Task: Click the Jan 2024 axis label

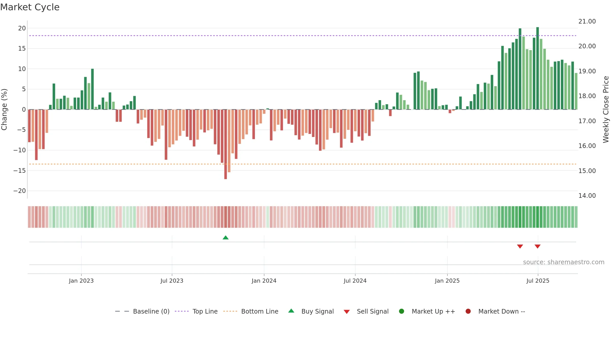Action: coord(264,281)
